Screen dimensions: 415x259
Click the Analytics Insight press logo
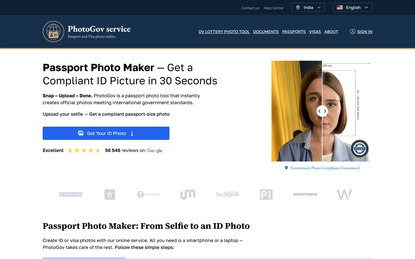tap(71, 194)
